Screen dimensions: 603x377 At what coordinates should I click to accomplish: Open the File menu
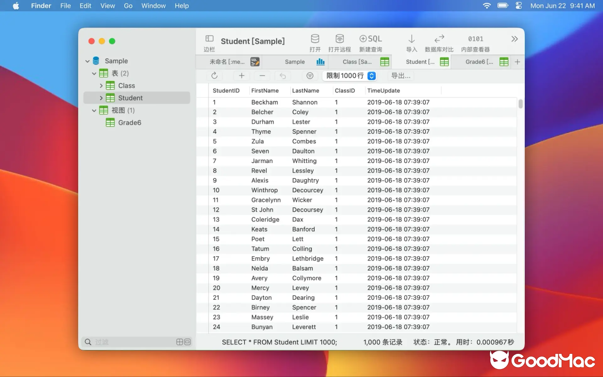65,6
